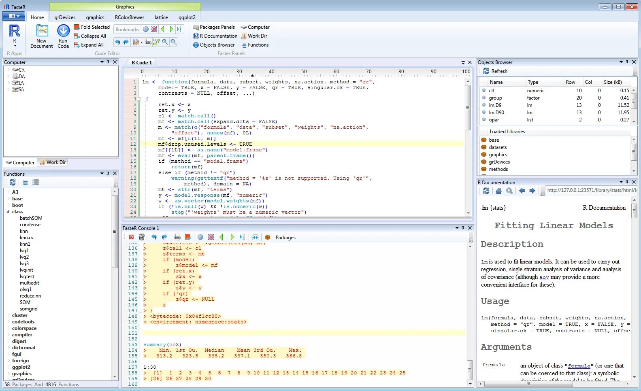641x391 pixels.
Task: Create a New Document
Action: pyautogui.click(x=42, y=36)
